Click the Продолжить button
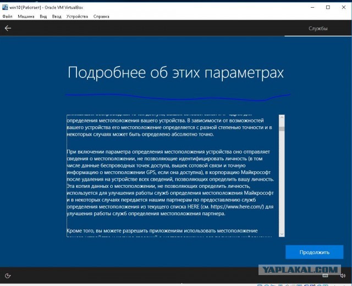This screenshot has width=352, height=286. click(314, 252)
